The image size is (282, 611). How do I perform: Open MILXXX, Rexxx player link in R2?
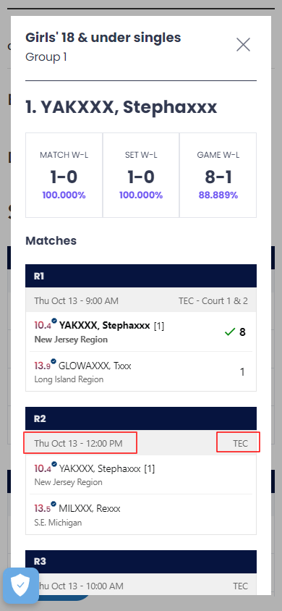coord(90,508)
